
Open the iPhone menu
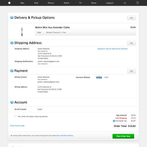coord(51,3)
